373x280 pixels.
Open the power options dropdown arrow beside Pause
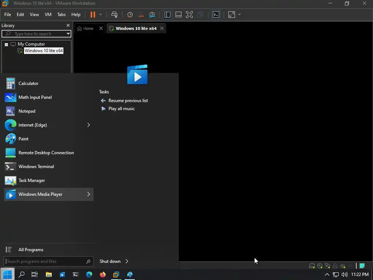click(101, 15)
